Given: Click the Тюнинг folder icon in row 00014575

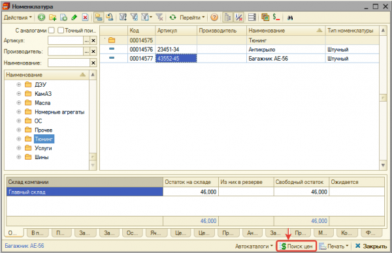Looking at the screenshot, I should [112, 40].
